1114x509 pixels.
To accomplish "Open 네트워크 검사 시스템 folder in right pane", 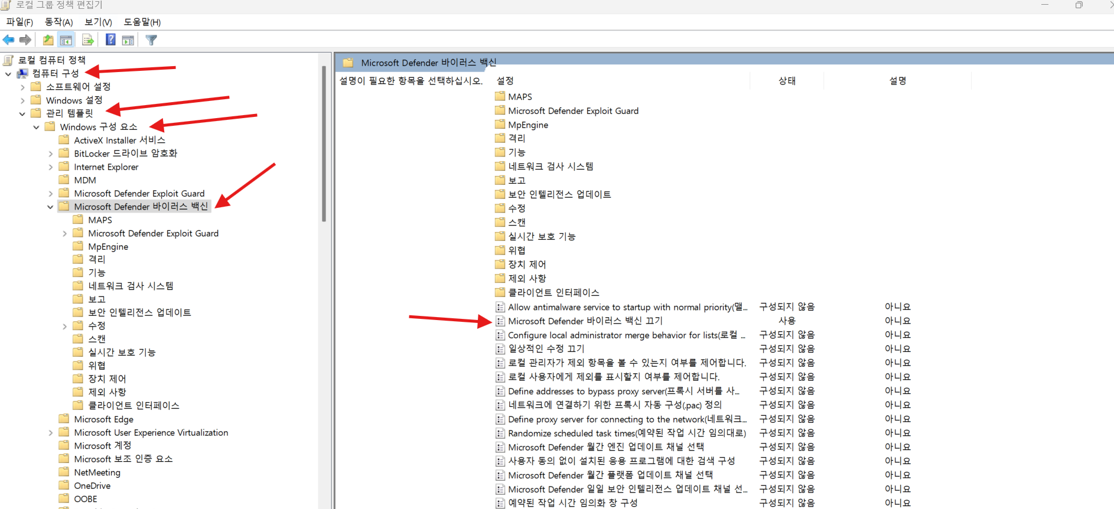I will click(x=551, y=167).
